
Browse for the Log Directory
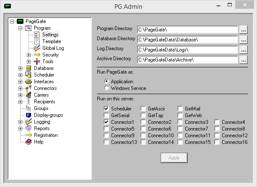pos(244,50)
